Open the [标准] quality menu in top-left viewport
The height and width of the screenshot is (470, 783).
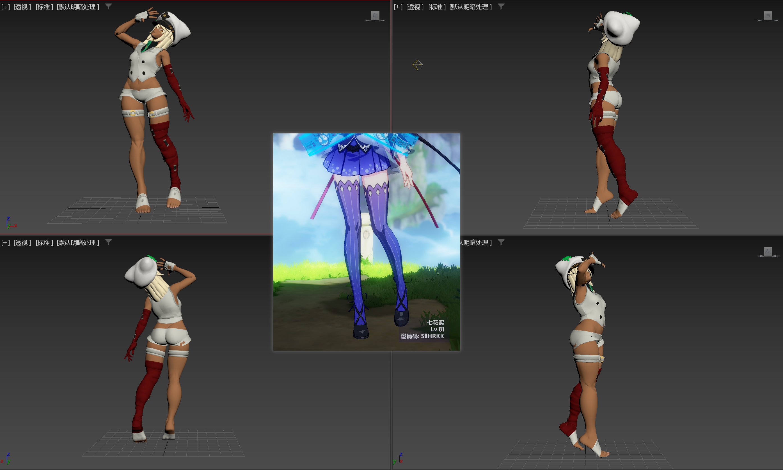44,7
